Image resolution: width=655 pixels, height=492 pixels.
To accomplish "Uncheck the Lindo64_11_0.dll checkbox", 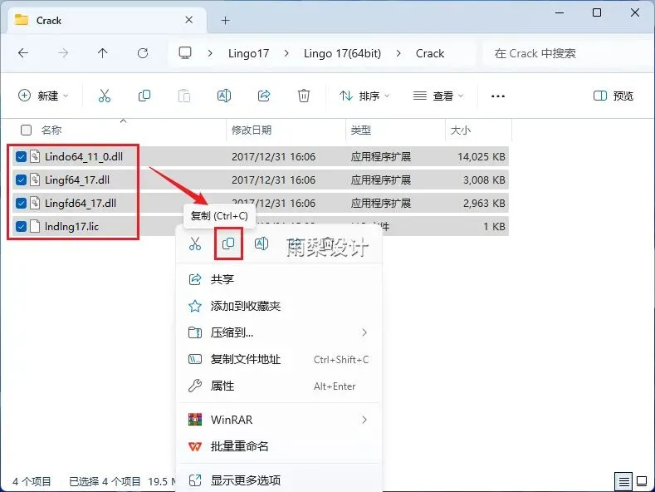I will pyautogui.click(x=21, y=156).
